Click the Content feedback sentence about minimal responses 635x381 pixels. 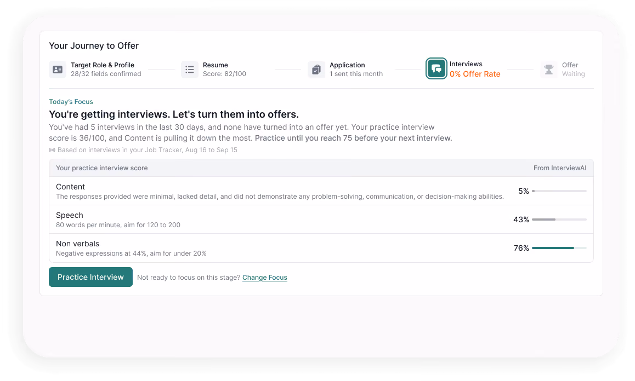(280, 197)
